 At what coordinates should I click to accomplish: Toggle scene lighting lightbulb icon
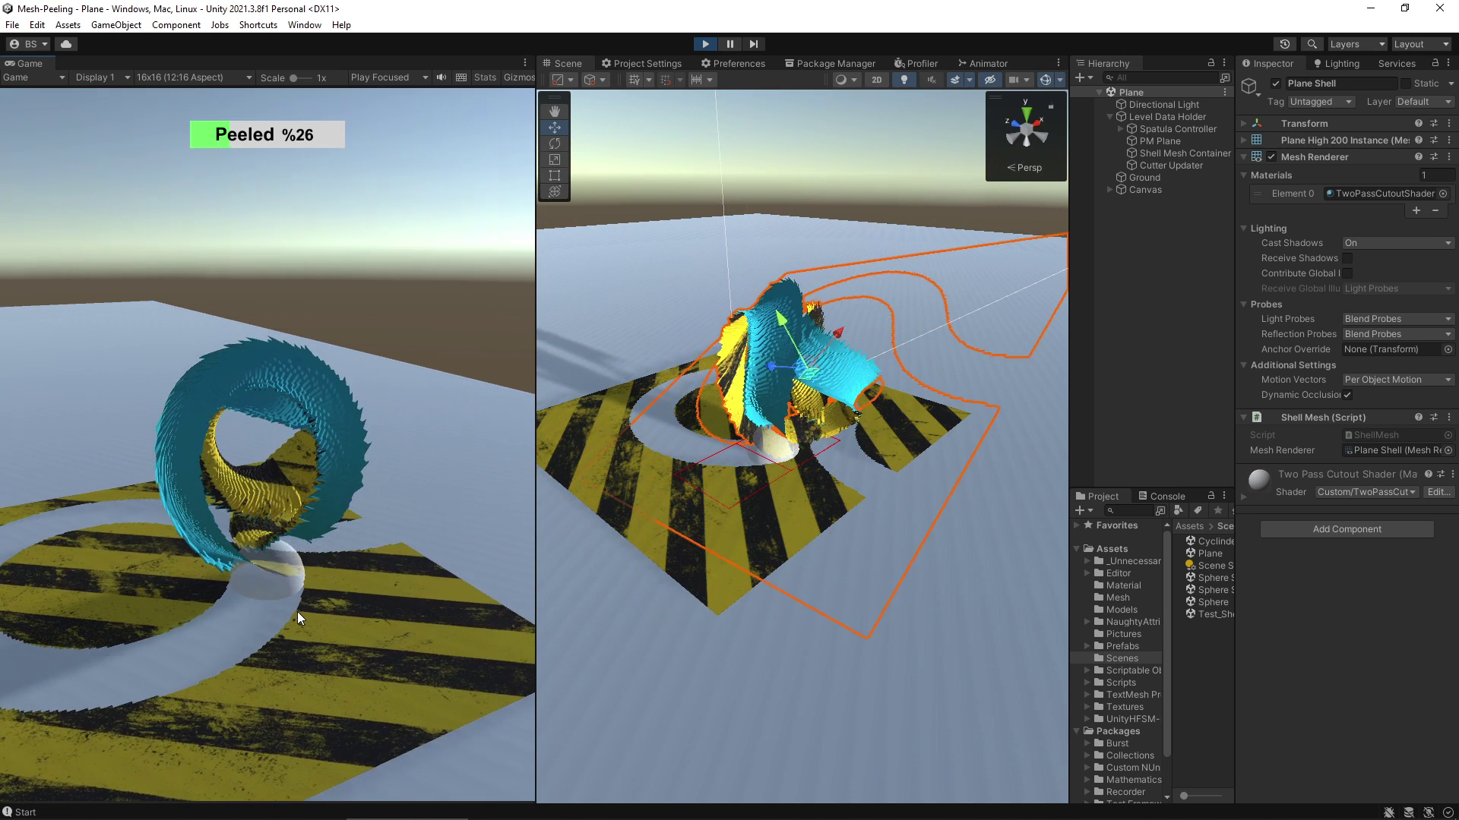pyautogui.click(x=904, y=80)
